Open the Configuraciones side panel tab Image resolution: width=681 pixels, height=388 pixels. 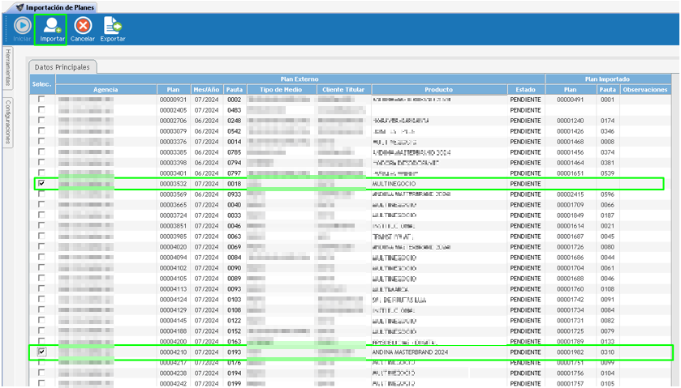pyautogui.click(x=7, y=122)
